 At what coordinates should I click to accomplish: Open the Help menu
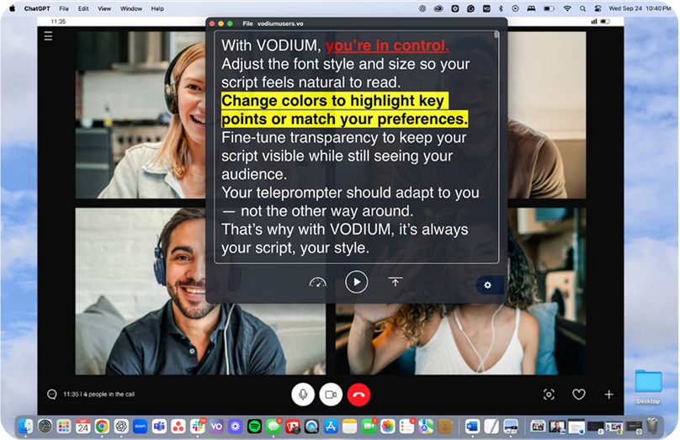click(x=157, y=8)
